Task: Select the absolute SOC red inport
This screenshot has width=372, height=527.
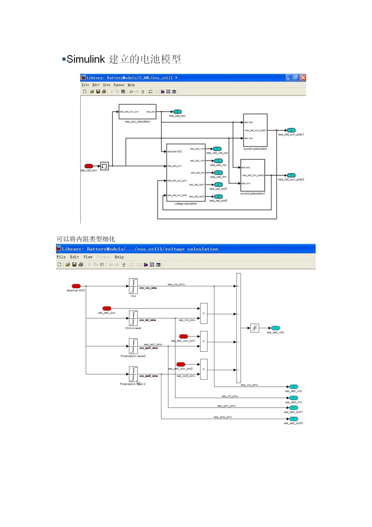Action: tap(76, 286)
